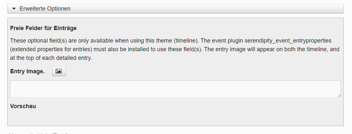This screenshot has width=352, height=134.
Task: Open media library via Entry Image icon
Action: pyautogui.click(x=59, y=71)
